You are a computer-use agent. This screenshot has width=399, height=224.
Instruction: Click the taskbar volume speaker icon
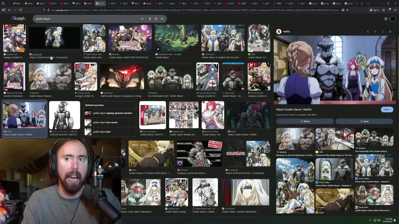click(379, 220)
